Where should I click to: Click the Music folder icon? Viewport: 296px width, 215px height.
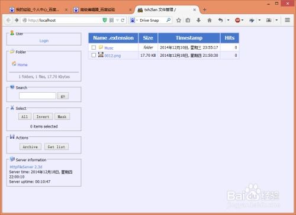[x=101, y=47]
